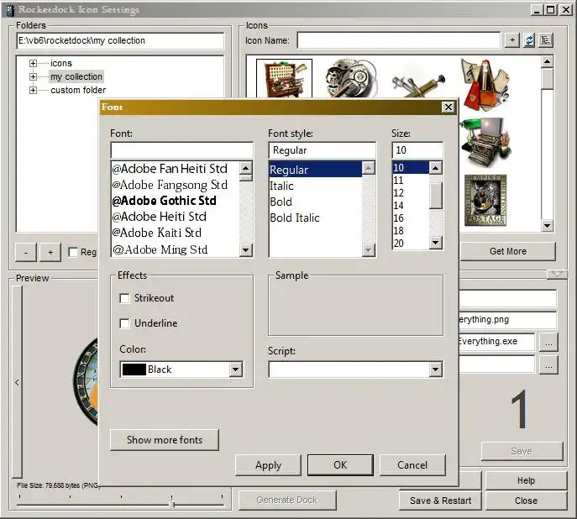Image resolution: width=577 pixels, height=519 pixels.
Task: Confirm the font with OK
Action: coord(340,465)
